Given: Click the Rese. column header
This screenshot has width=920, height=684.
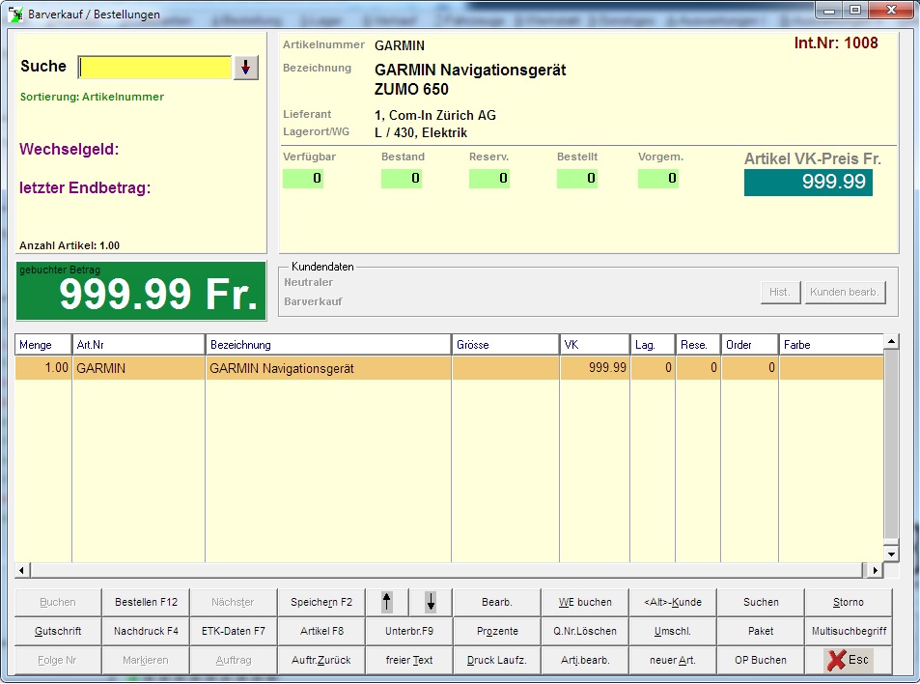Looking at the screenshot, I should coord(698,345).
